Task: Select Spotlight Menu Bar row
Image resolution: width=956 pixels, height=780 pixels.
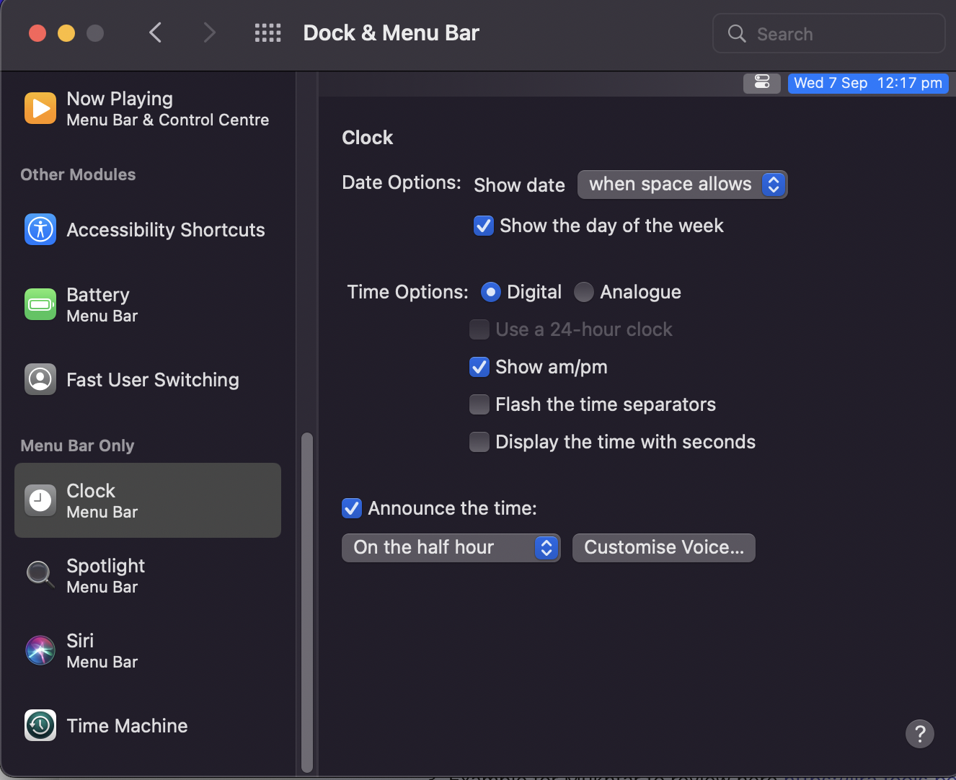Action: click(148, 575)
